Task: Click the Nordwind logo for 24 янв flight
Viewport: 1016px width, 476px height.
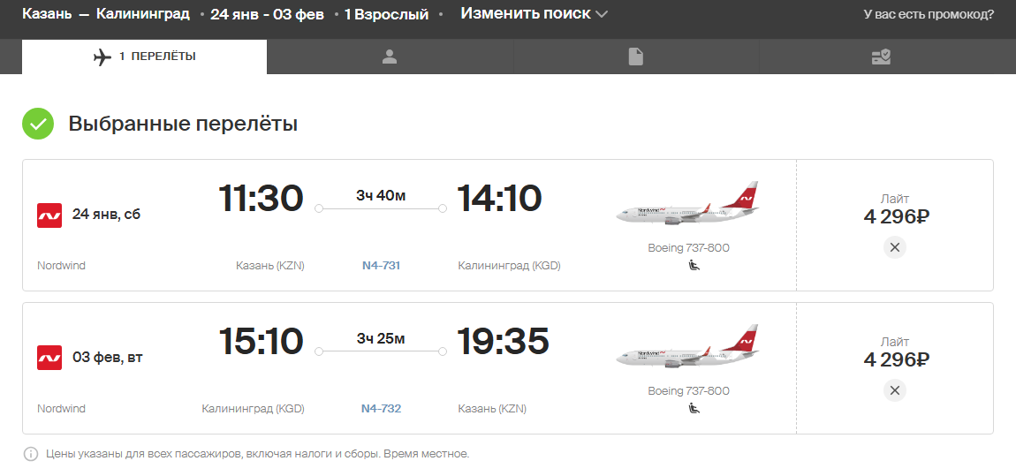Action: point(49,215)
